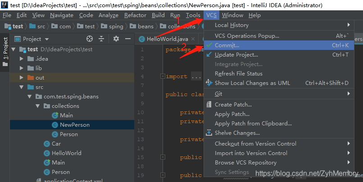Open Browse VCS Repository submenu
This screenshot has width=363, height=182.
tap(279, 163)
